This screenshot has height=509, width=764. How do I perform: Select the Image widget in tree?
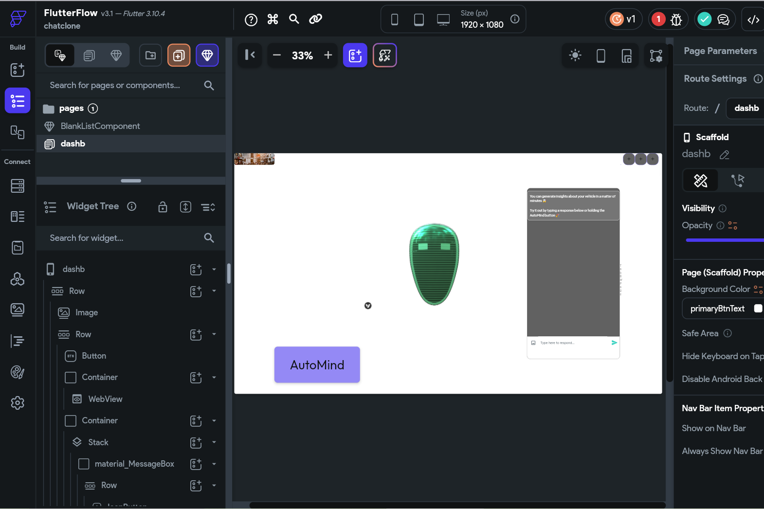[x=87, y=312]
